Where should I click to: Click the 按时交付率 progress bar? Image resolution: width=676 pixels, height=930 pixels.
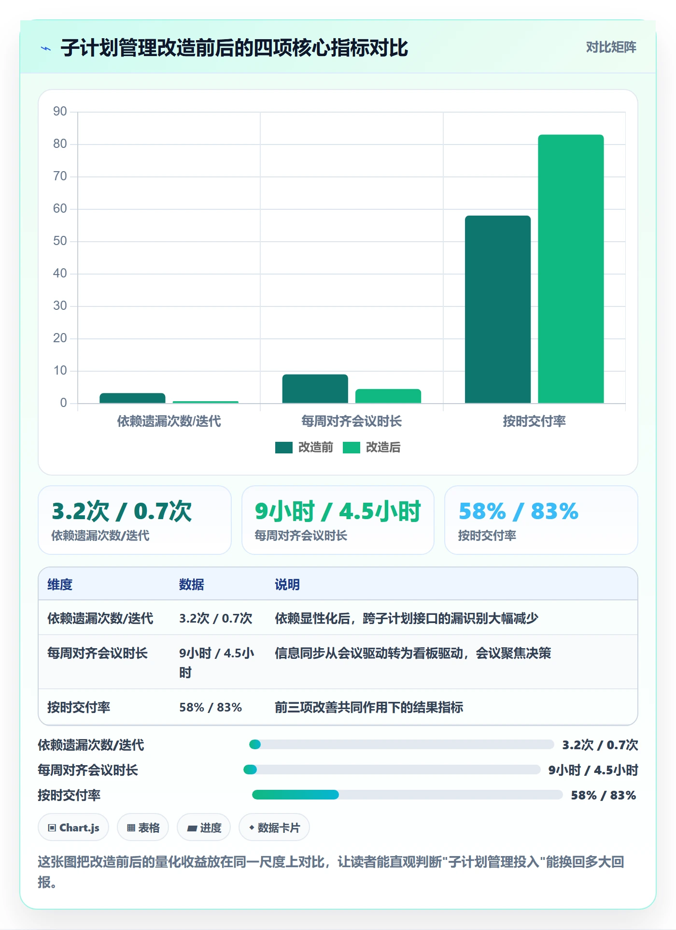tap(408, 795)
